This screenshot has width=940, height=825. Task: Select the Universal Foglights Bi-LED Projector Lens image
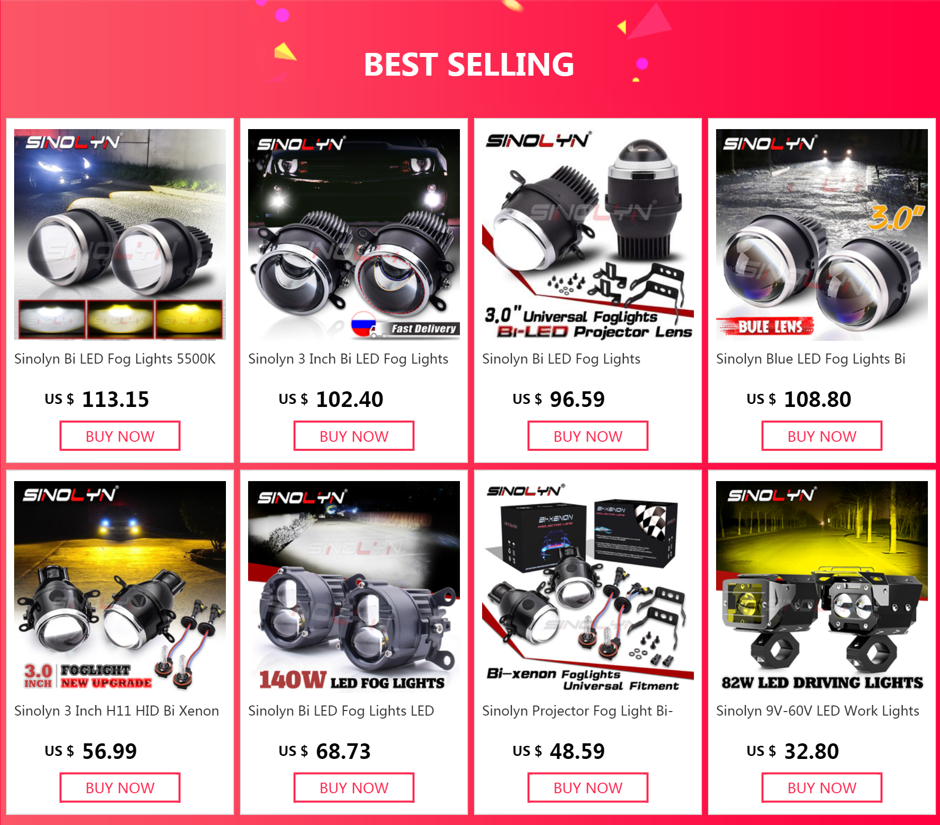click(x=588, y=234)
